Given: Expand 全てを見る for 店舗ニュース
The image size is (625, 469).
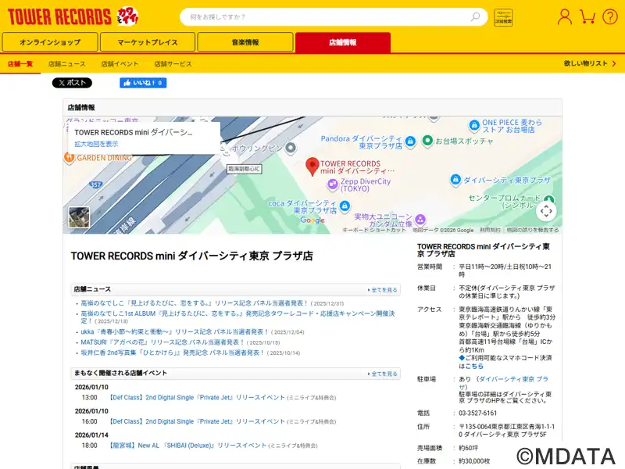Looking at the screenshot, I should tap(382, 289).
